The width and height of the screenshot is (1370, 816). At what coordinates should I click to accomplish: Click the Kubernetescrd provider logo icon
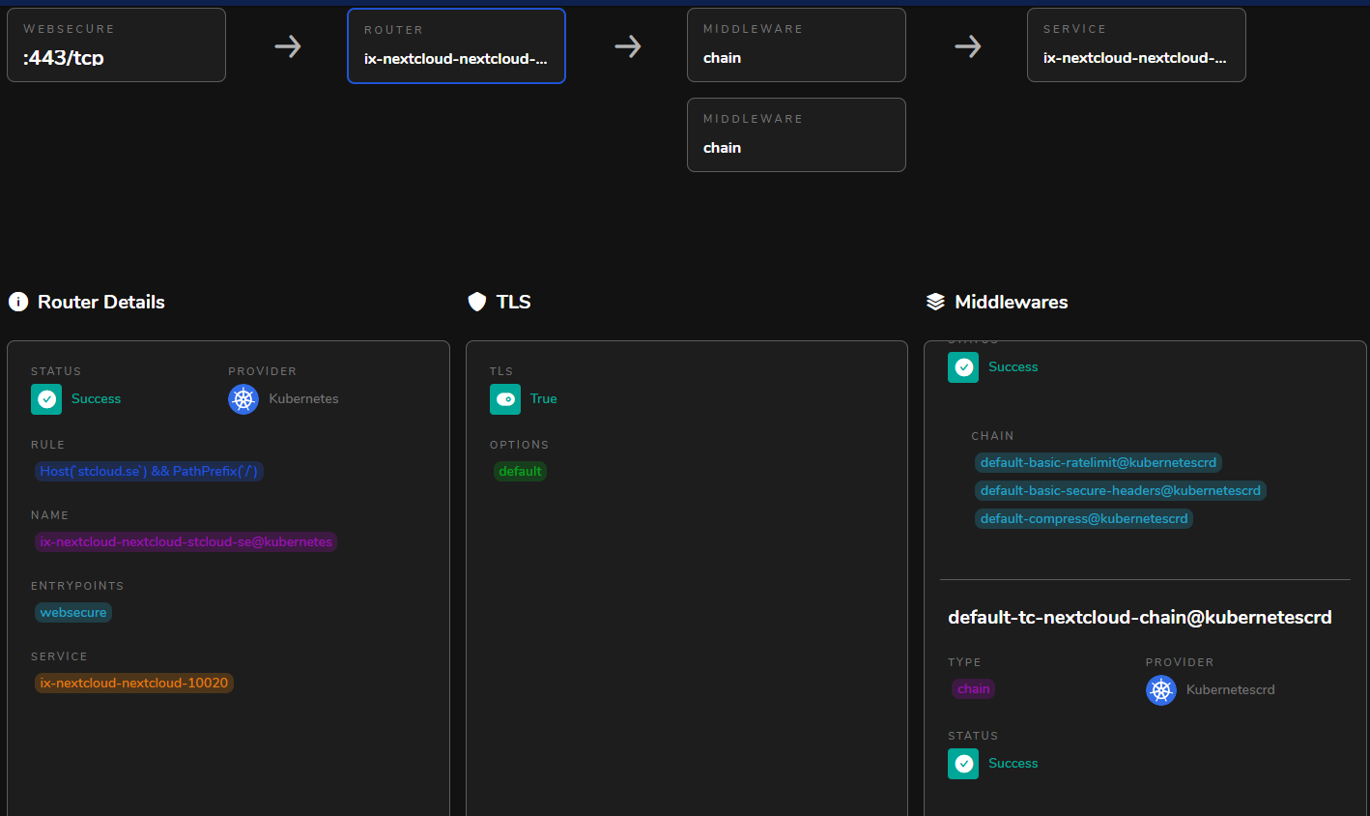coord(1161,690)
